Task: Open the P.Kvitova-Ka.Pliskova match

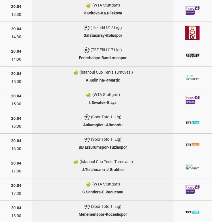Action: (x=103, y=13)
